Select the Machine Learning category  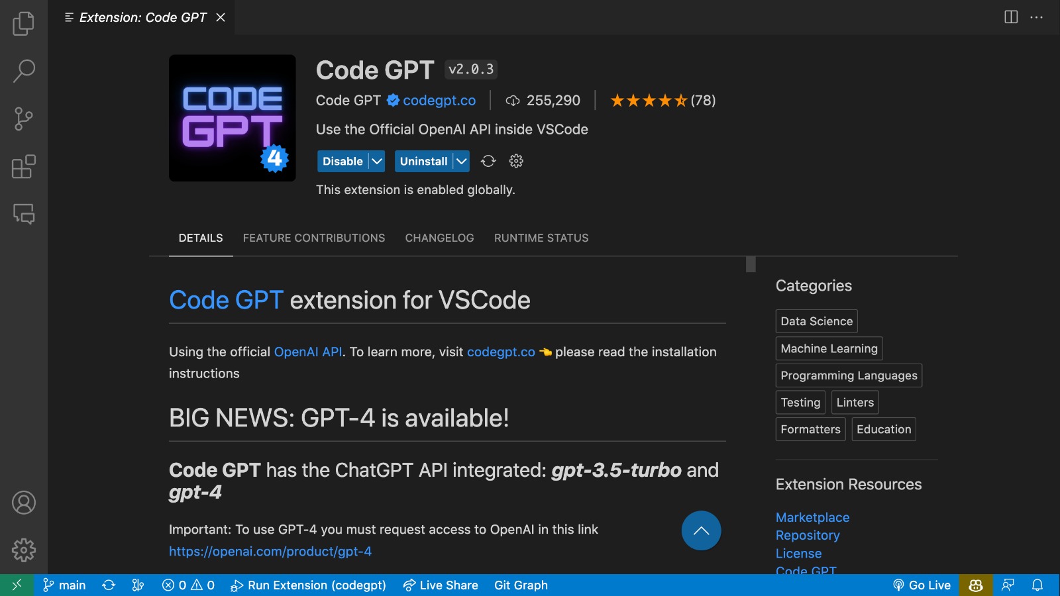[829, 348]
